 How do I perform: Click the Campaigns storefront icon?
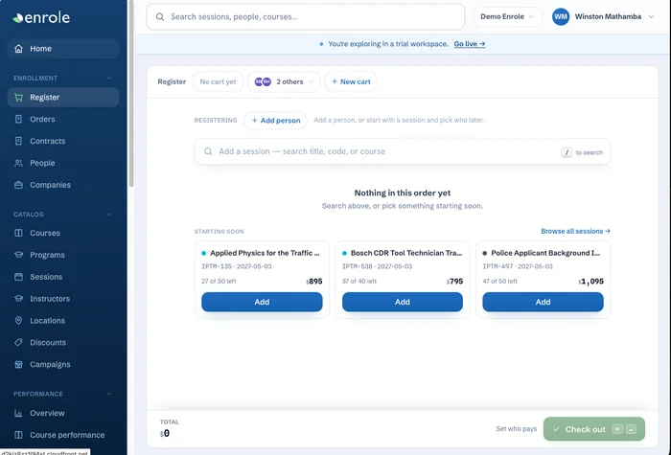point(18,365)
